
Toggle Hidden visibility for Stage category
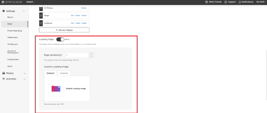point(77,16)
